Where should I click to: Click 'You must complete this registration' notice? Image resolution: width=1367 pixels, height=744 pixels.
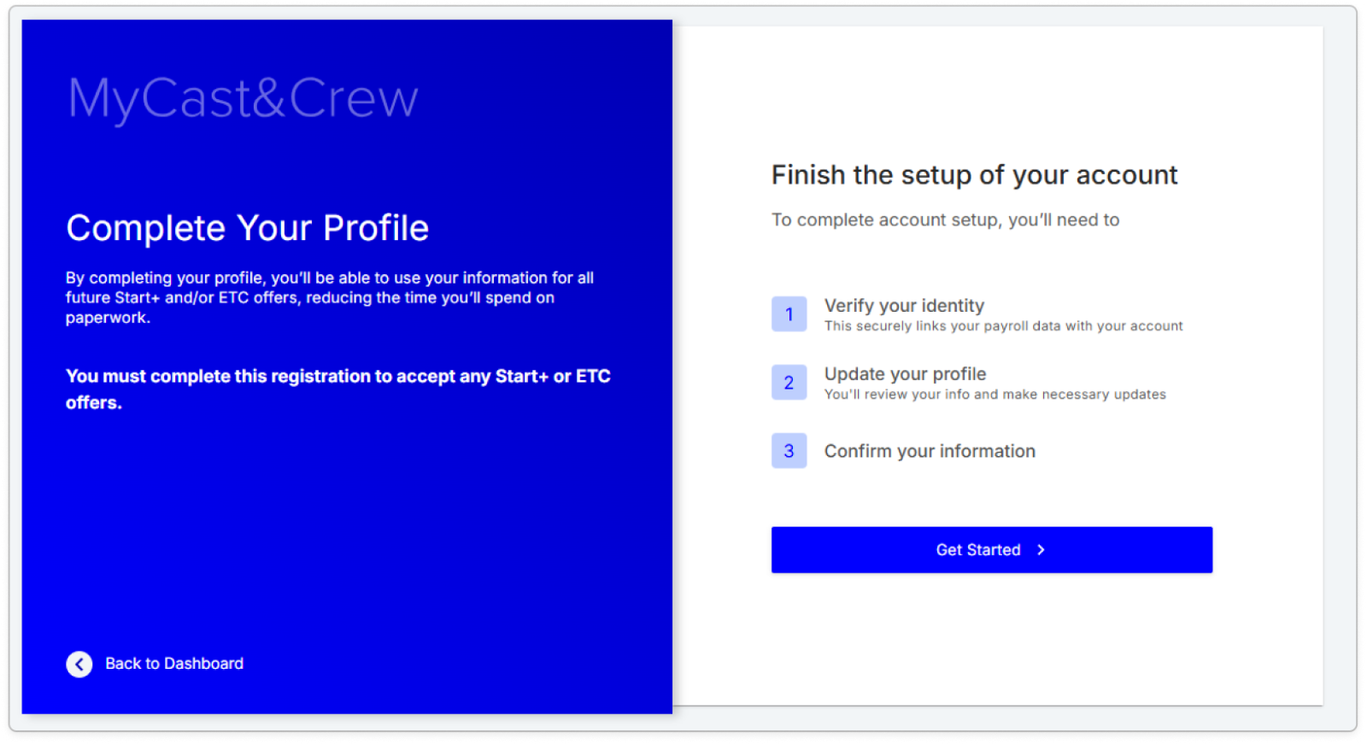(338, 389)
